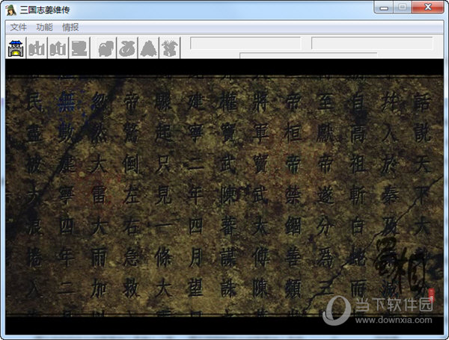Maximize the 三国志姜维传 window
Viewport: 449px width, 340px height.
(403, 7)
